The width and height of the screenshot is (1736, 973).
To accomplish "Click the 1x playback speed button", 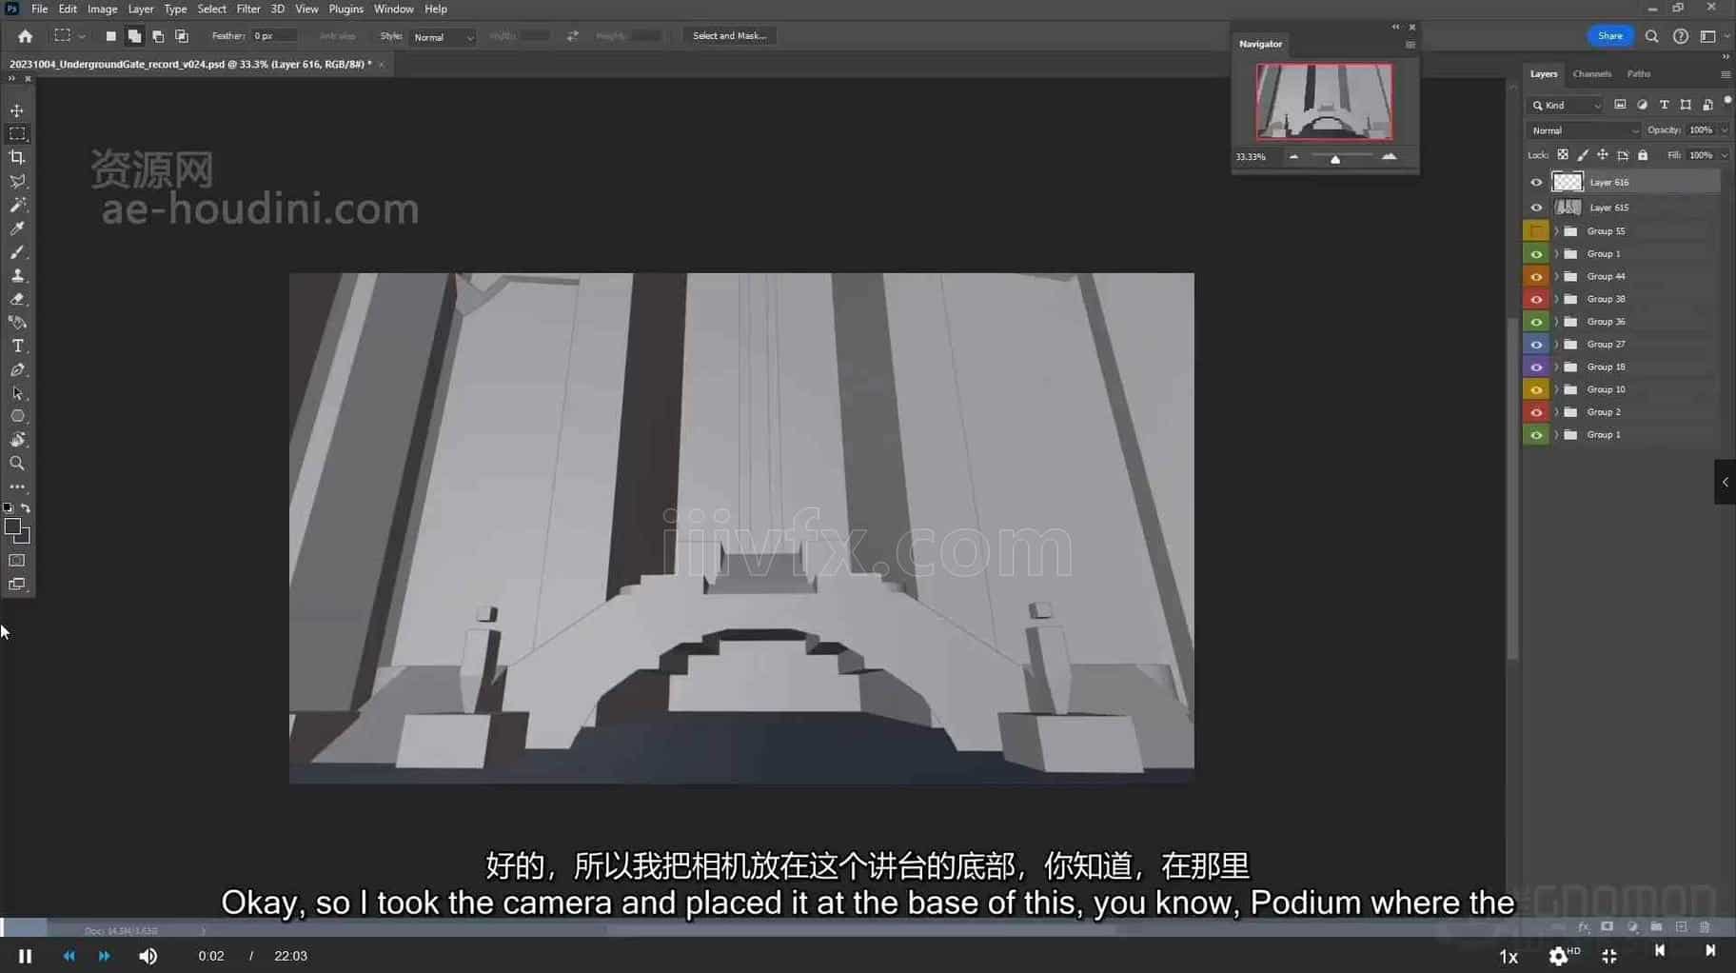I will pyautogui.click(x=1509, y=957).
